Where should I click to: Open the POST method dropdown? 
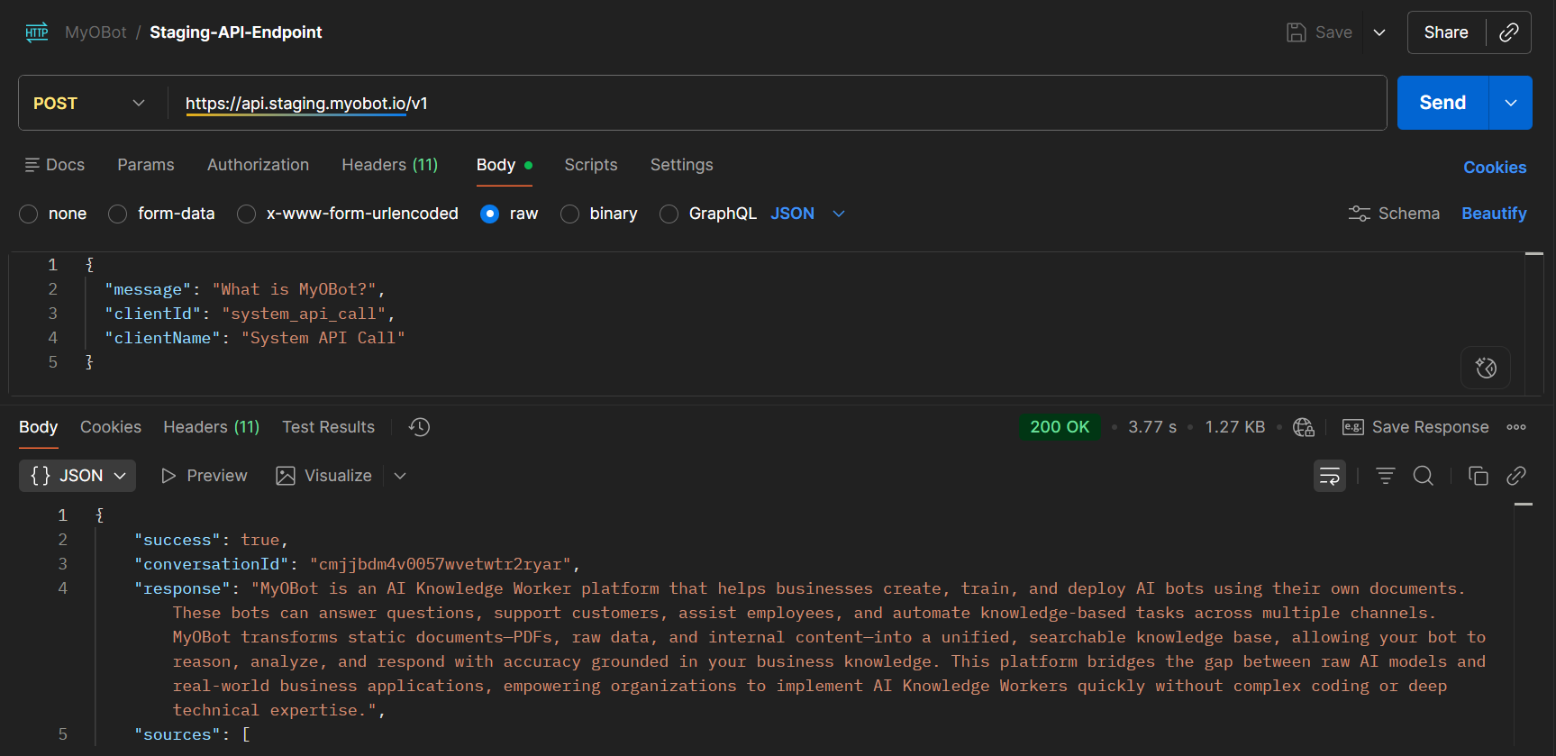(90, 103)
